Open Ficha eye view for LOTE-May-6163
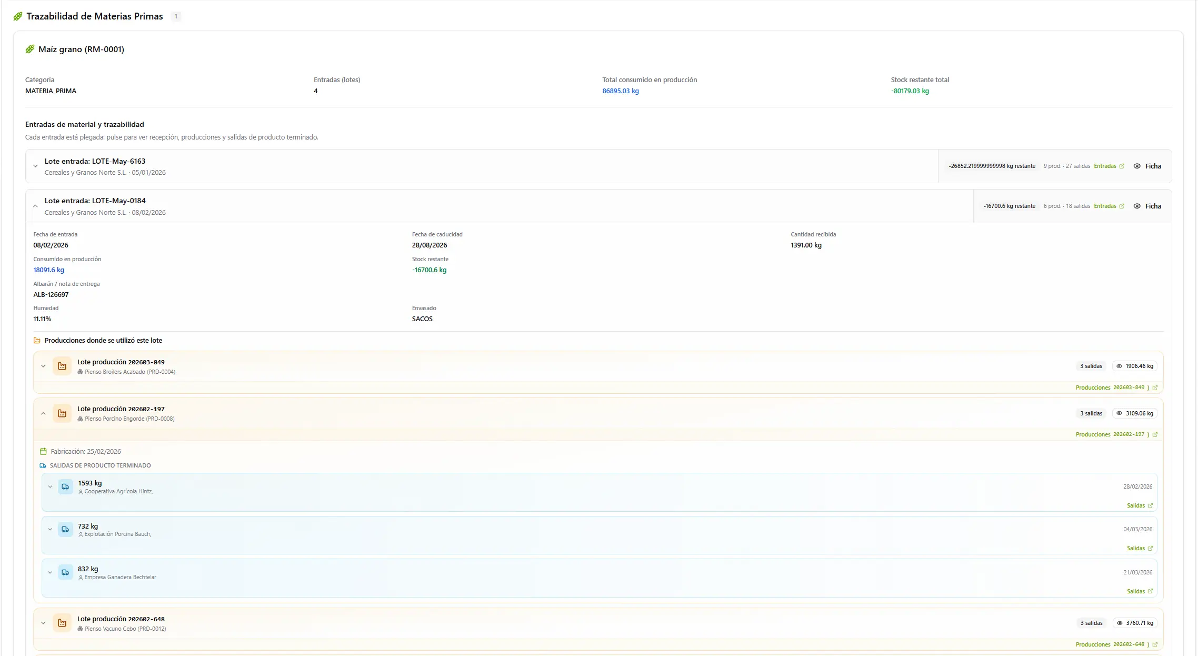Image resolution: width=1198 pixels, height=656 pixels. [x=1147, y=166]
